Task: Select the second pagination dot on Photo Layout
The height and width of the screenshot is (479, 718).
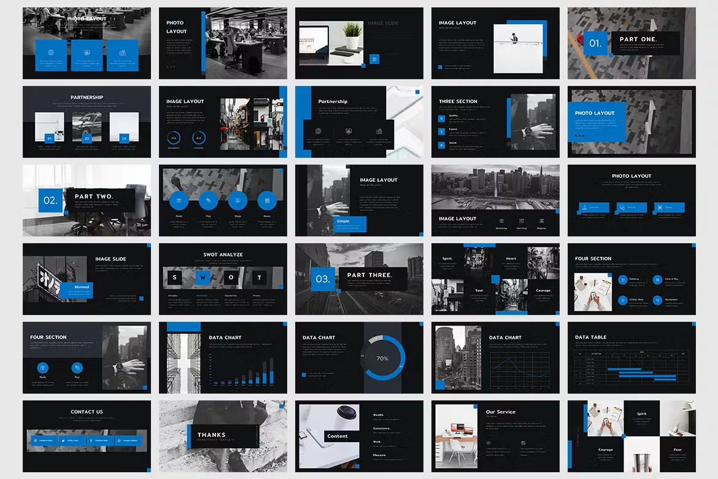Action: click(579, 136)
